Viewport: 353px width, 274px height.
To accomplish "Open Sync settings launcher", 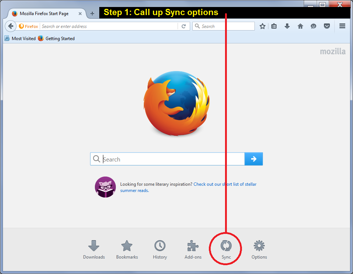I will [x=226, y=250].
